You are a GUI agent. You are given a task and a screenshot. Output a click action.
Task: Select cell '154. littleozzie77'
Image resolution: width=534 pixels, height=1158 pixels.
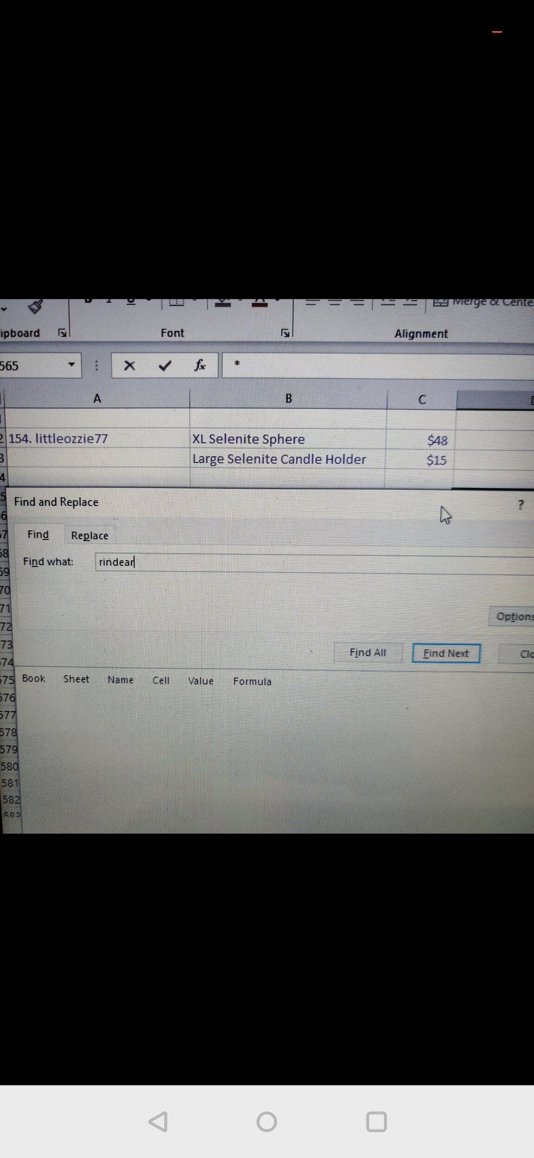(97, 439)
